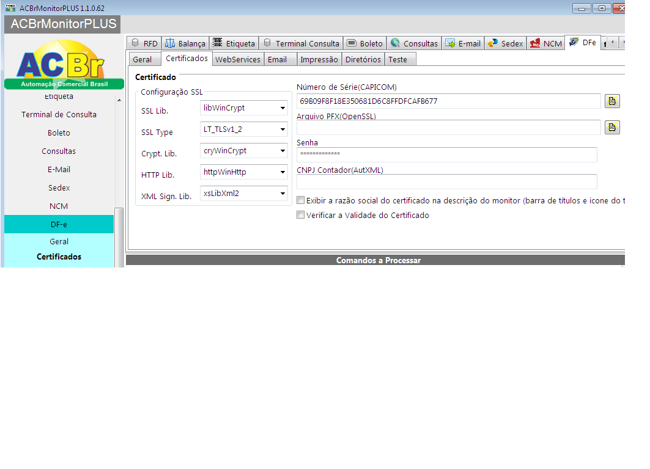Viewport: 650px width, 469px height.
Task: Click the Número de Série input field
Action: tap(449, 101)
